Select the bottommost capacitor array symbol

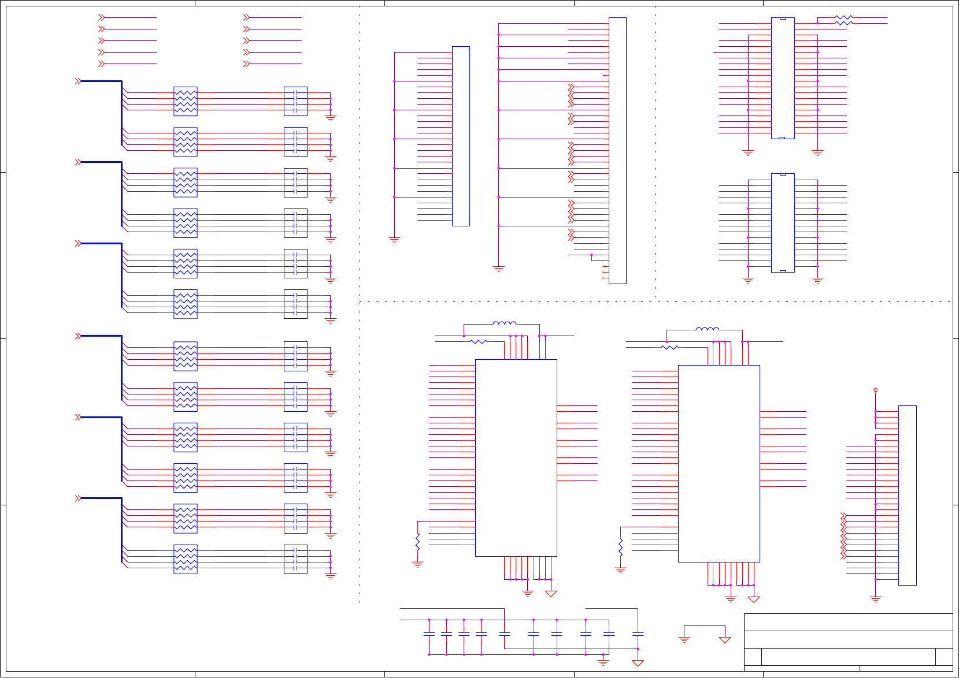point(295,559)
